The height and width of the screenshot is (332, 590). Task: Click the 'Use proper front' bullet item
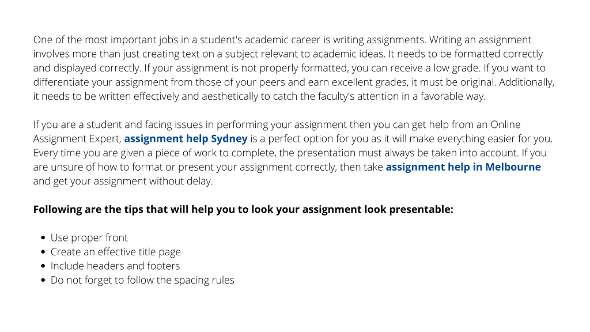[89, 238]
